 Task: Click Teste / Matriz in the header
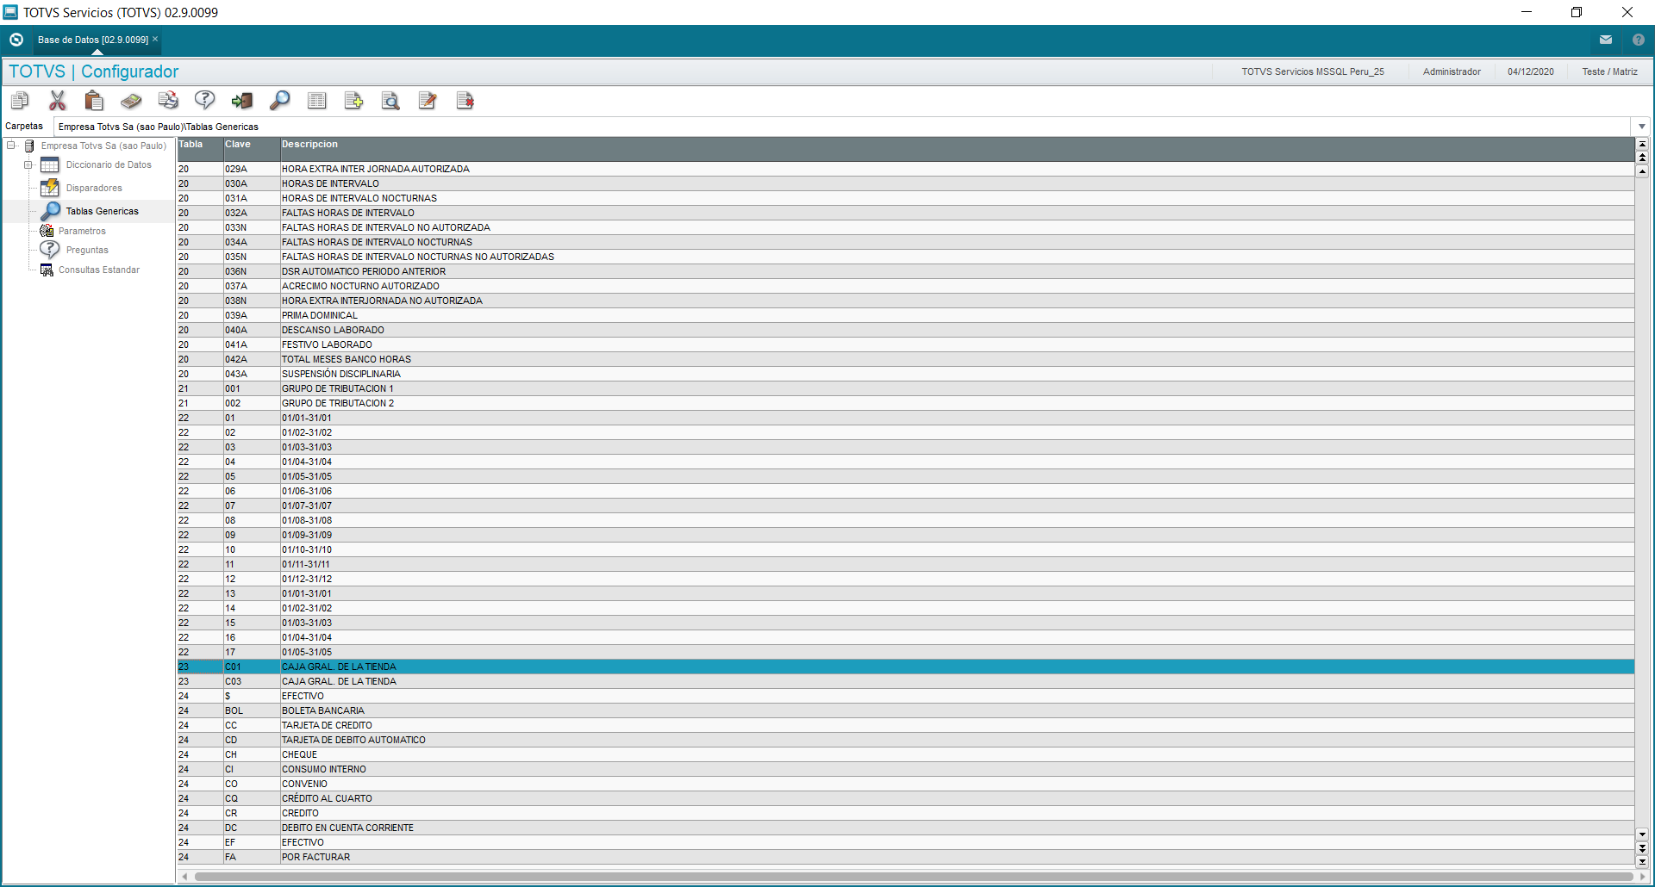coord(1609,71)
